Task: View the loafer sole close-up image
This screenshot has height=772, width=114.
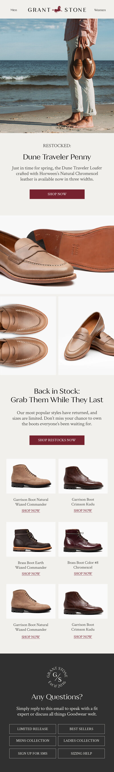Action: [x=57, y=254]
